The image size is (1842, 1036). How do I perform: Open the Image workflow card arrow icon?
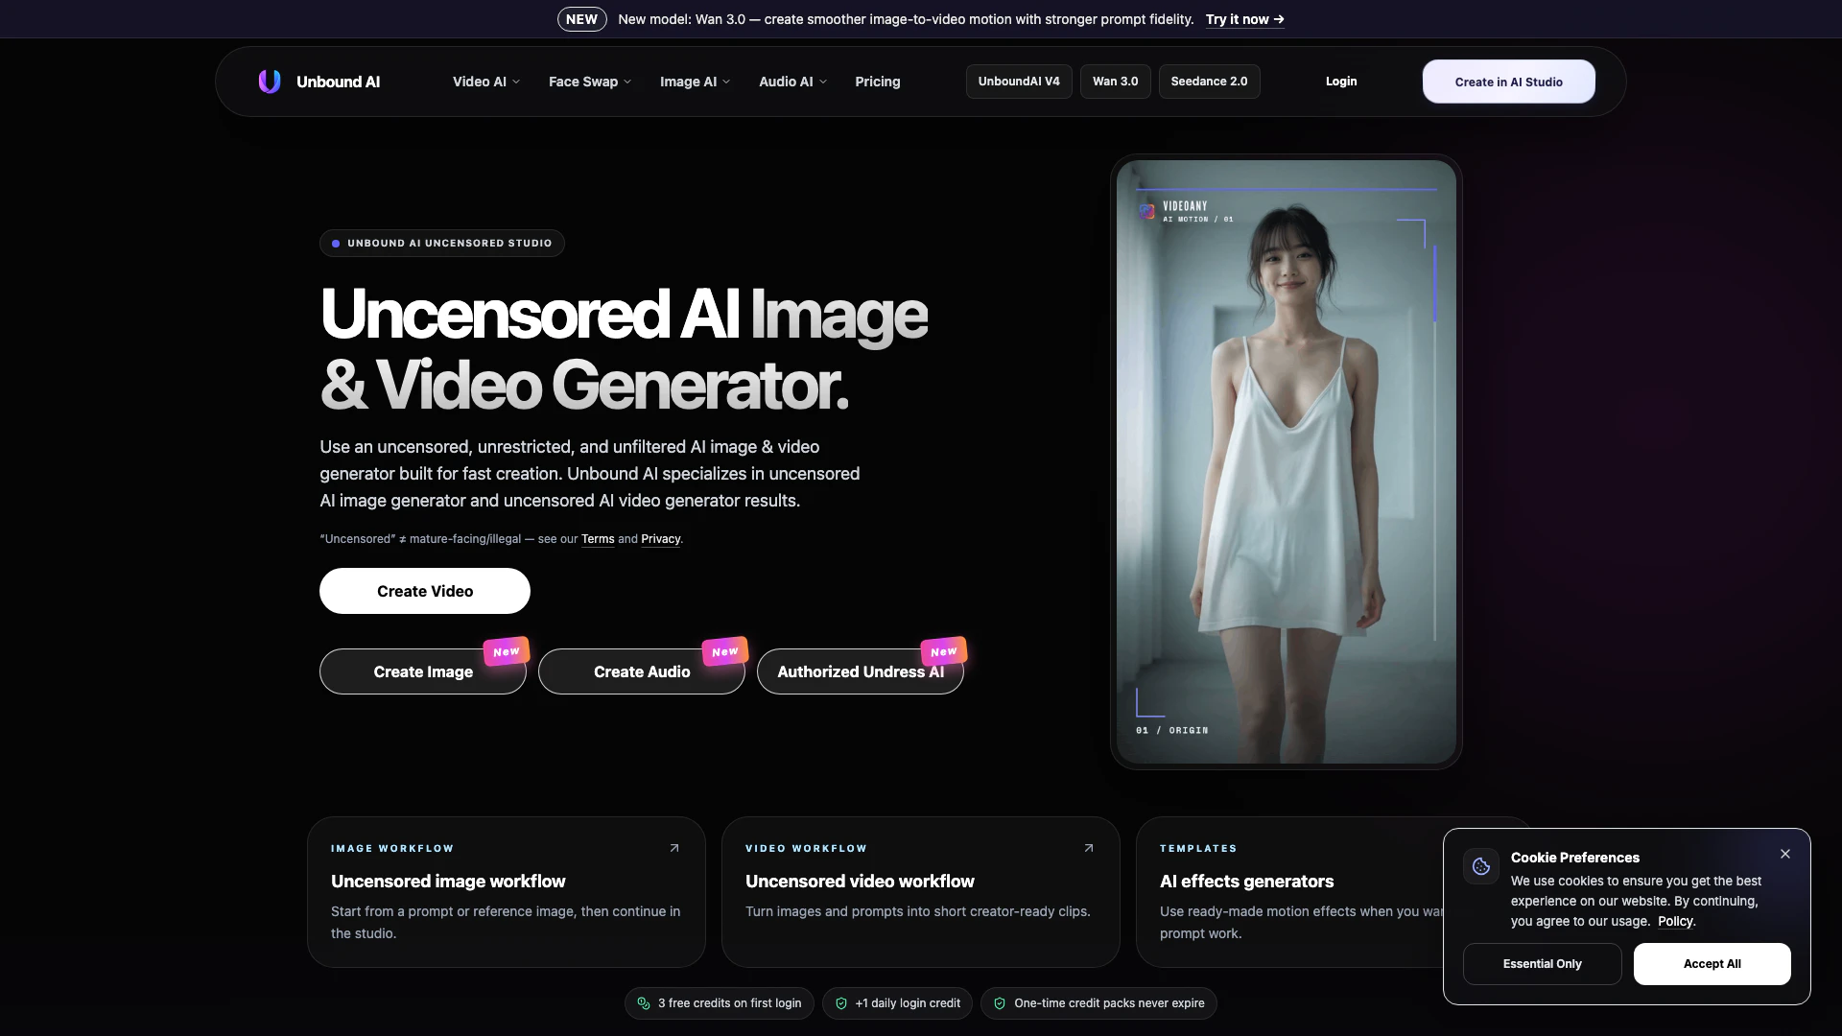(x=674, y=848)
